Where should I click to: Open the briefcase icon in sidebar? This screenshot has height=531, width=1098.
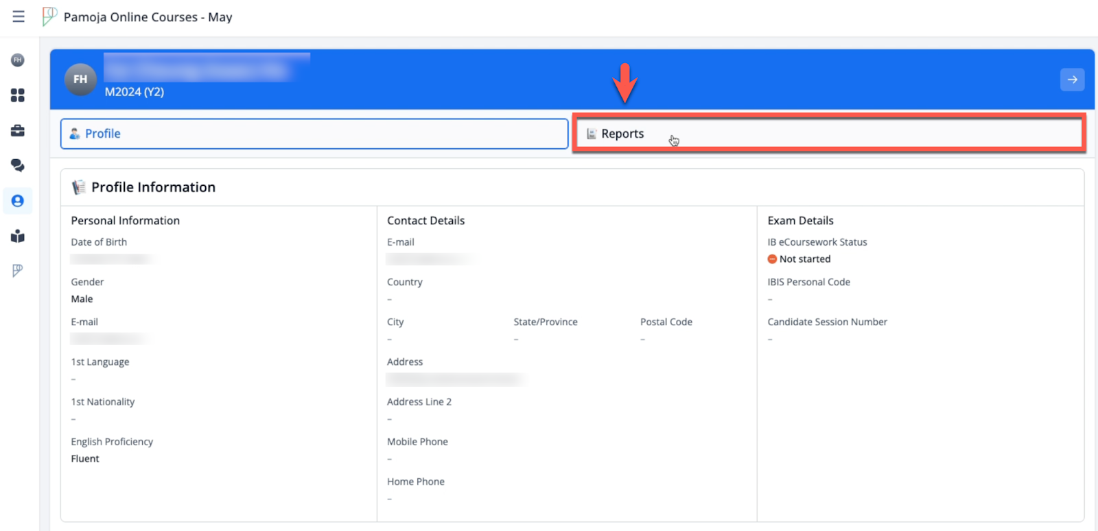18,130
